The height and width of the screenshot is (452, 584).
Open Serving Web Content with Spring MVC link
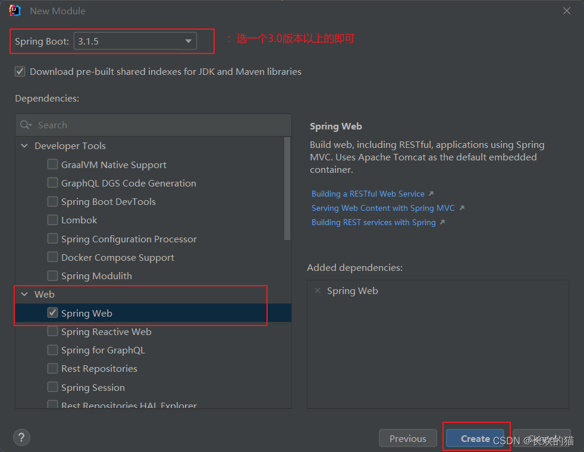coord(383,208)
